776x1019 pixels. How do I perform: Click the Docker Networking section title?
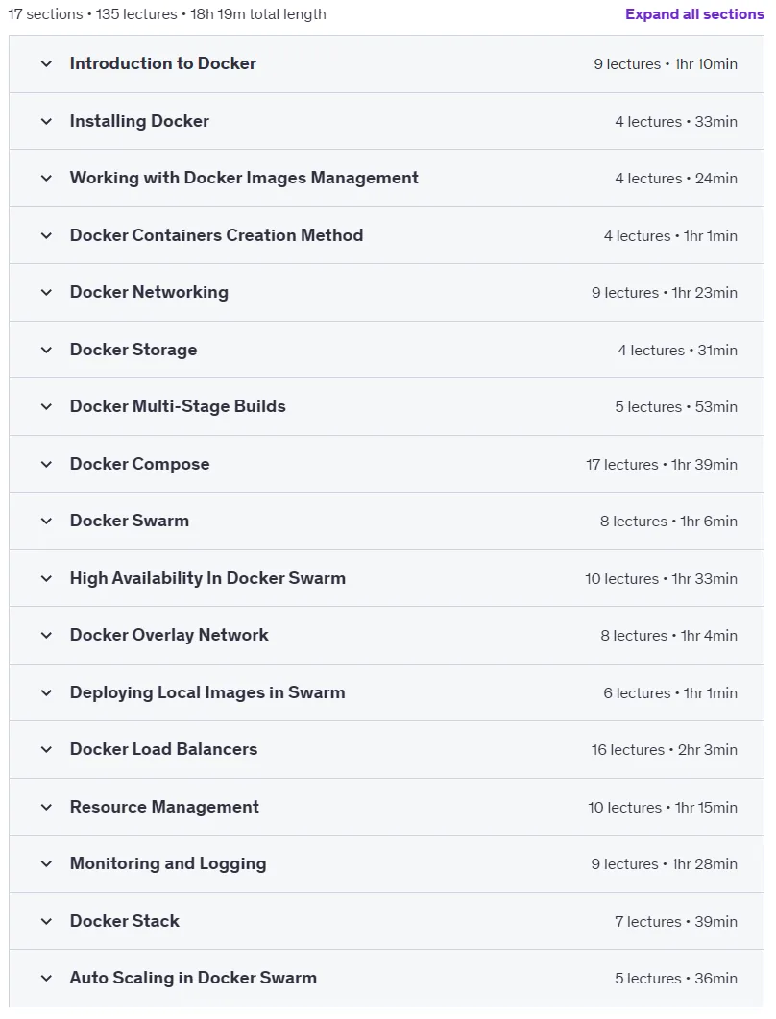pyautogui.click(x=149, y=292)
